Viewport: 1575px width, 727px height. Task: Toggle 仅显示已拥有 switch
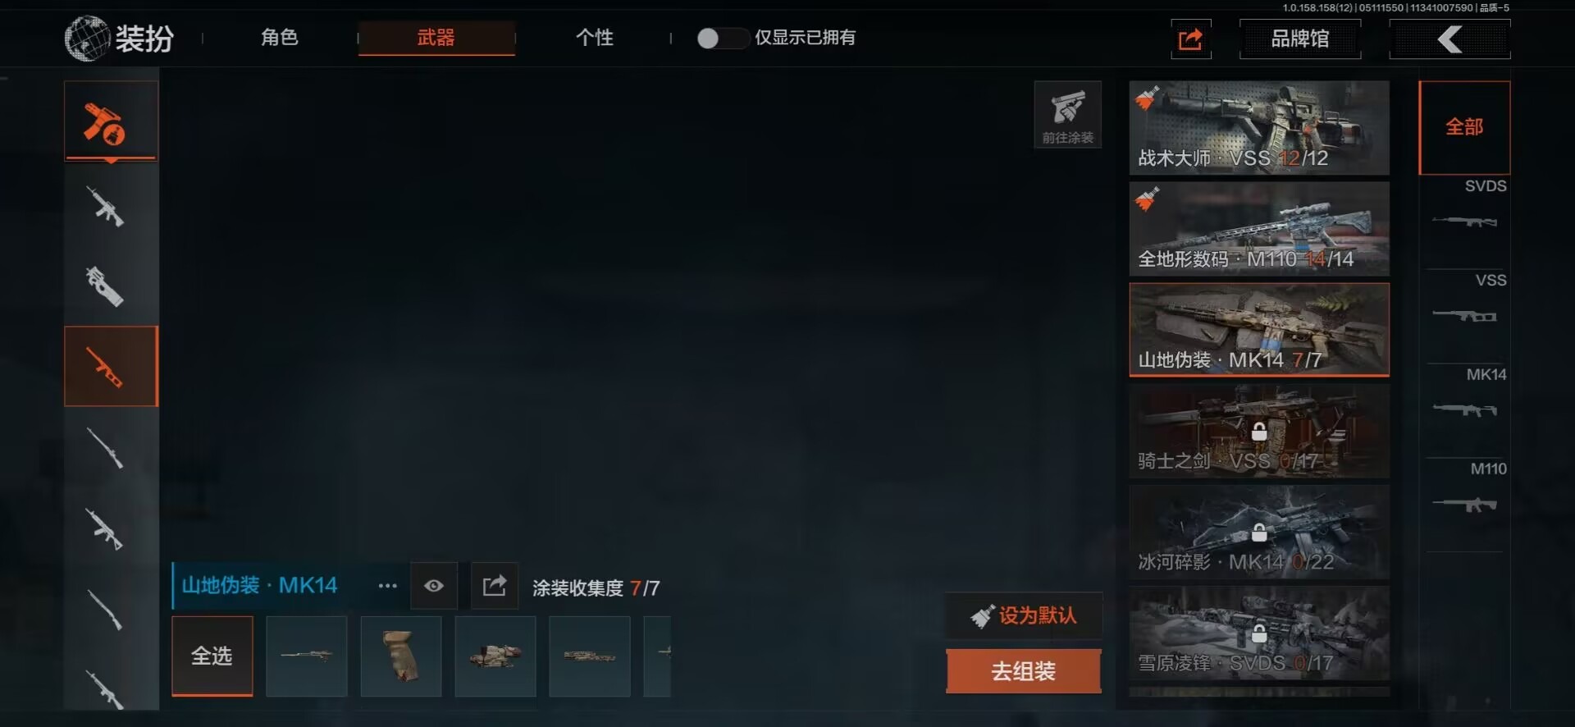(x=722, y=38)
